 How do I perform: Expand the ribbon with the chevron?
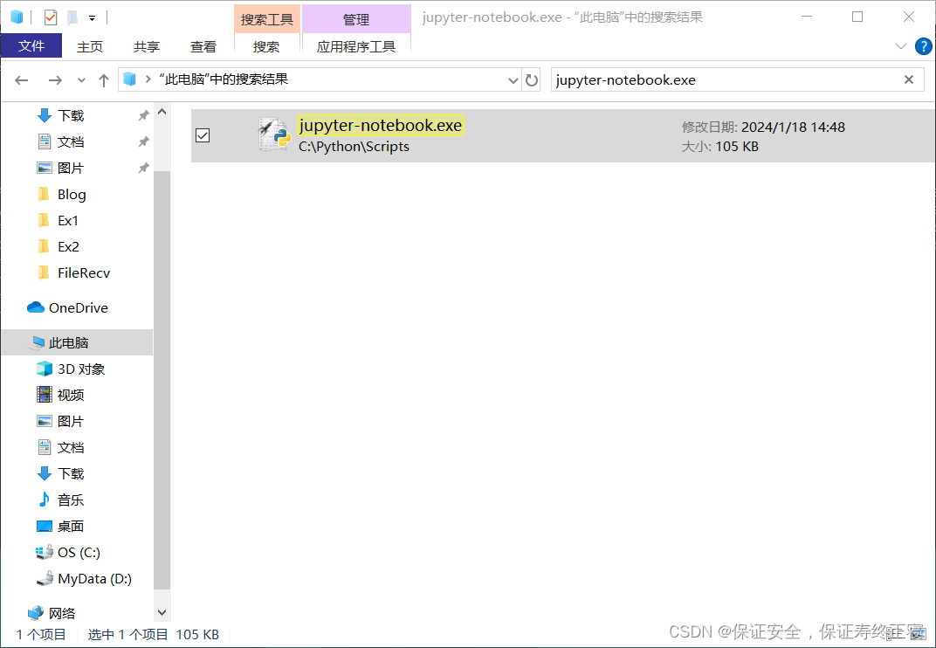point(901,46)
